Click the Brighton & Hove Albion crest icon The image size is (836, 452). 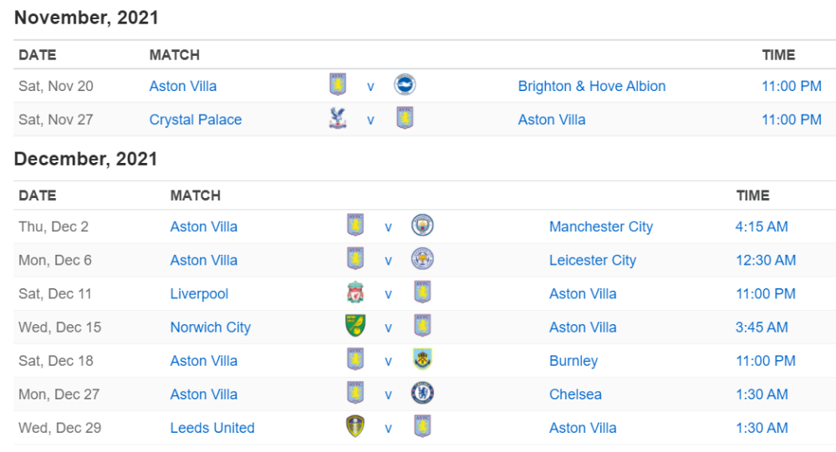click(405, 84)
